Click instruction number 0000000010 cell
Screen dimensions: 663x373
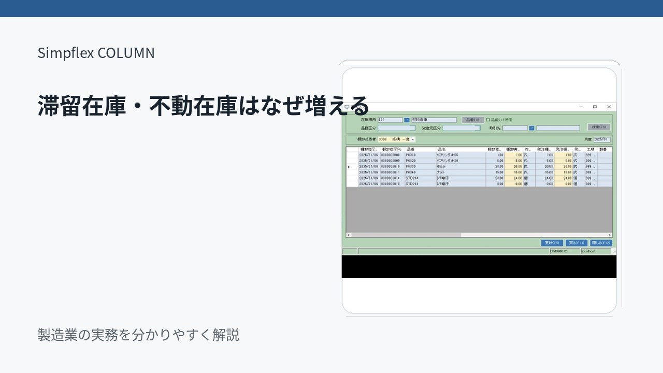coord(392,166)
